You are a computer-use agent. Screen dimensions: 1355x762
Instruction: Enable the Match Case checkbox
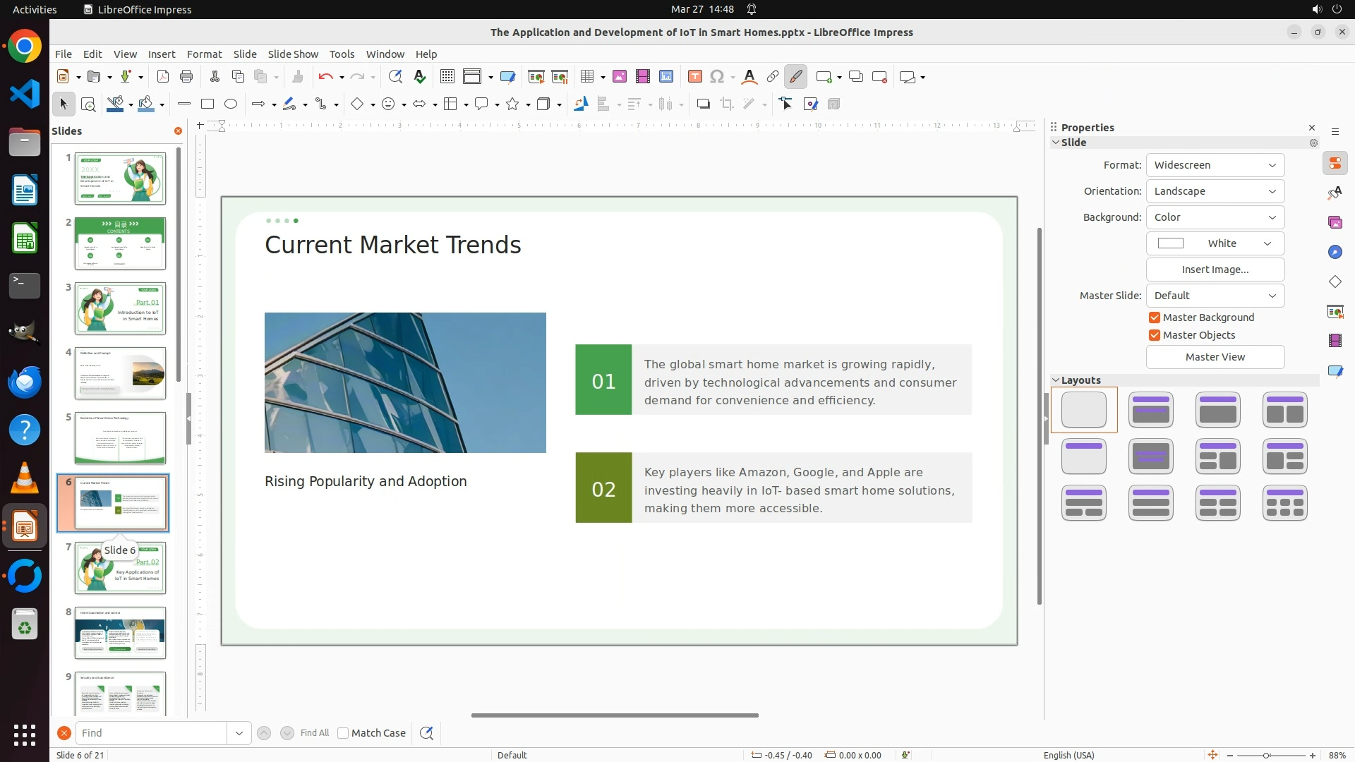coord(343,733)
